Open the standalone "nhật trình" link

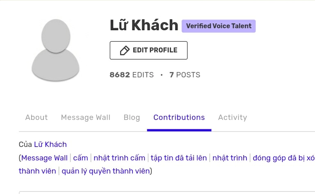[x=230, y=158]
